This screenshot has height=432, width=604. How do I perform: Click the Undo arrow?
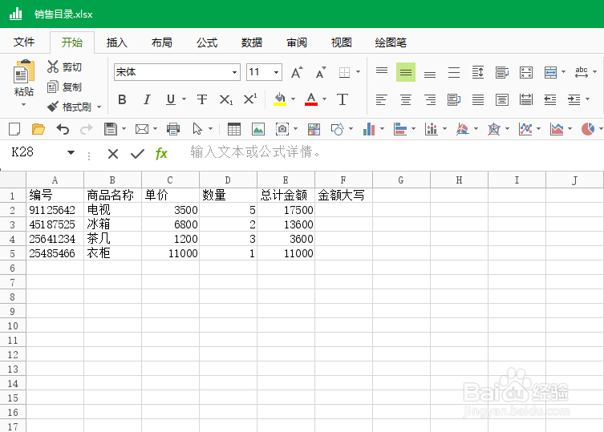click(63, 129)
